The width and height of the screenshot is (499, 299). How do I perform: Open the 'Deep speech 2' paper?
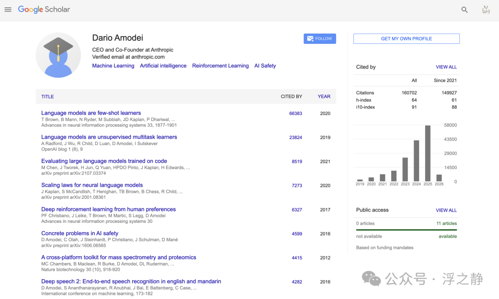131,281
